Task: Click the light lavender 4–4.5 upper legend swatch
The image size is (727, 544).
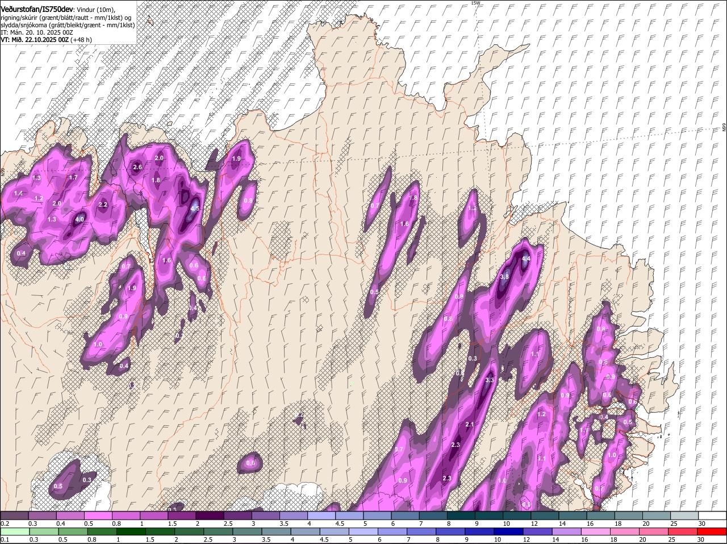Action: (323, 516)
